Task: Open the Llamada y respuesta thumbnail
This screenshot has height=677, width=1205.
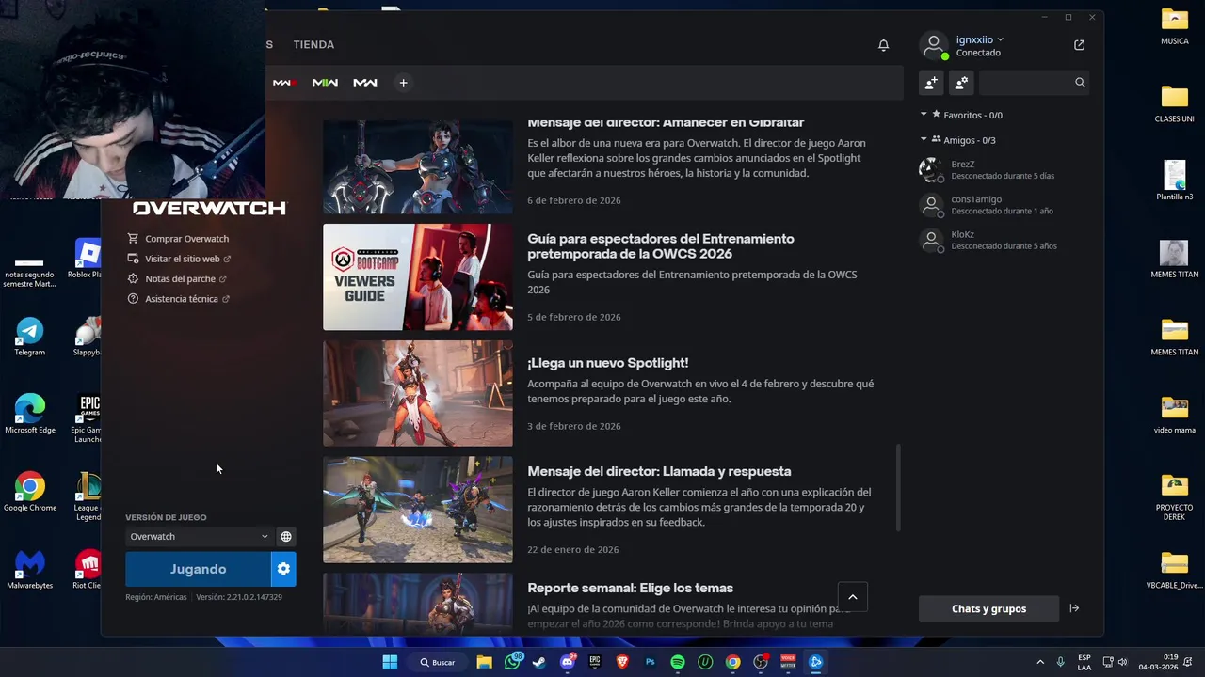Action: pyautogui.click(x=418, y=510)
